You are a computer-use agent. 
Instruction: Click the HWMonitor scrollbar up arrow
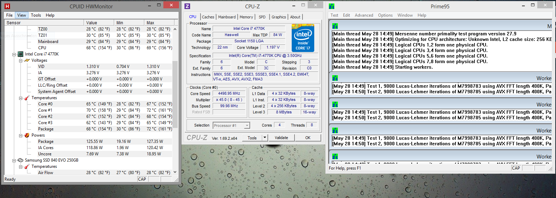[175, 29]
